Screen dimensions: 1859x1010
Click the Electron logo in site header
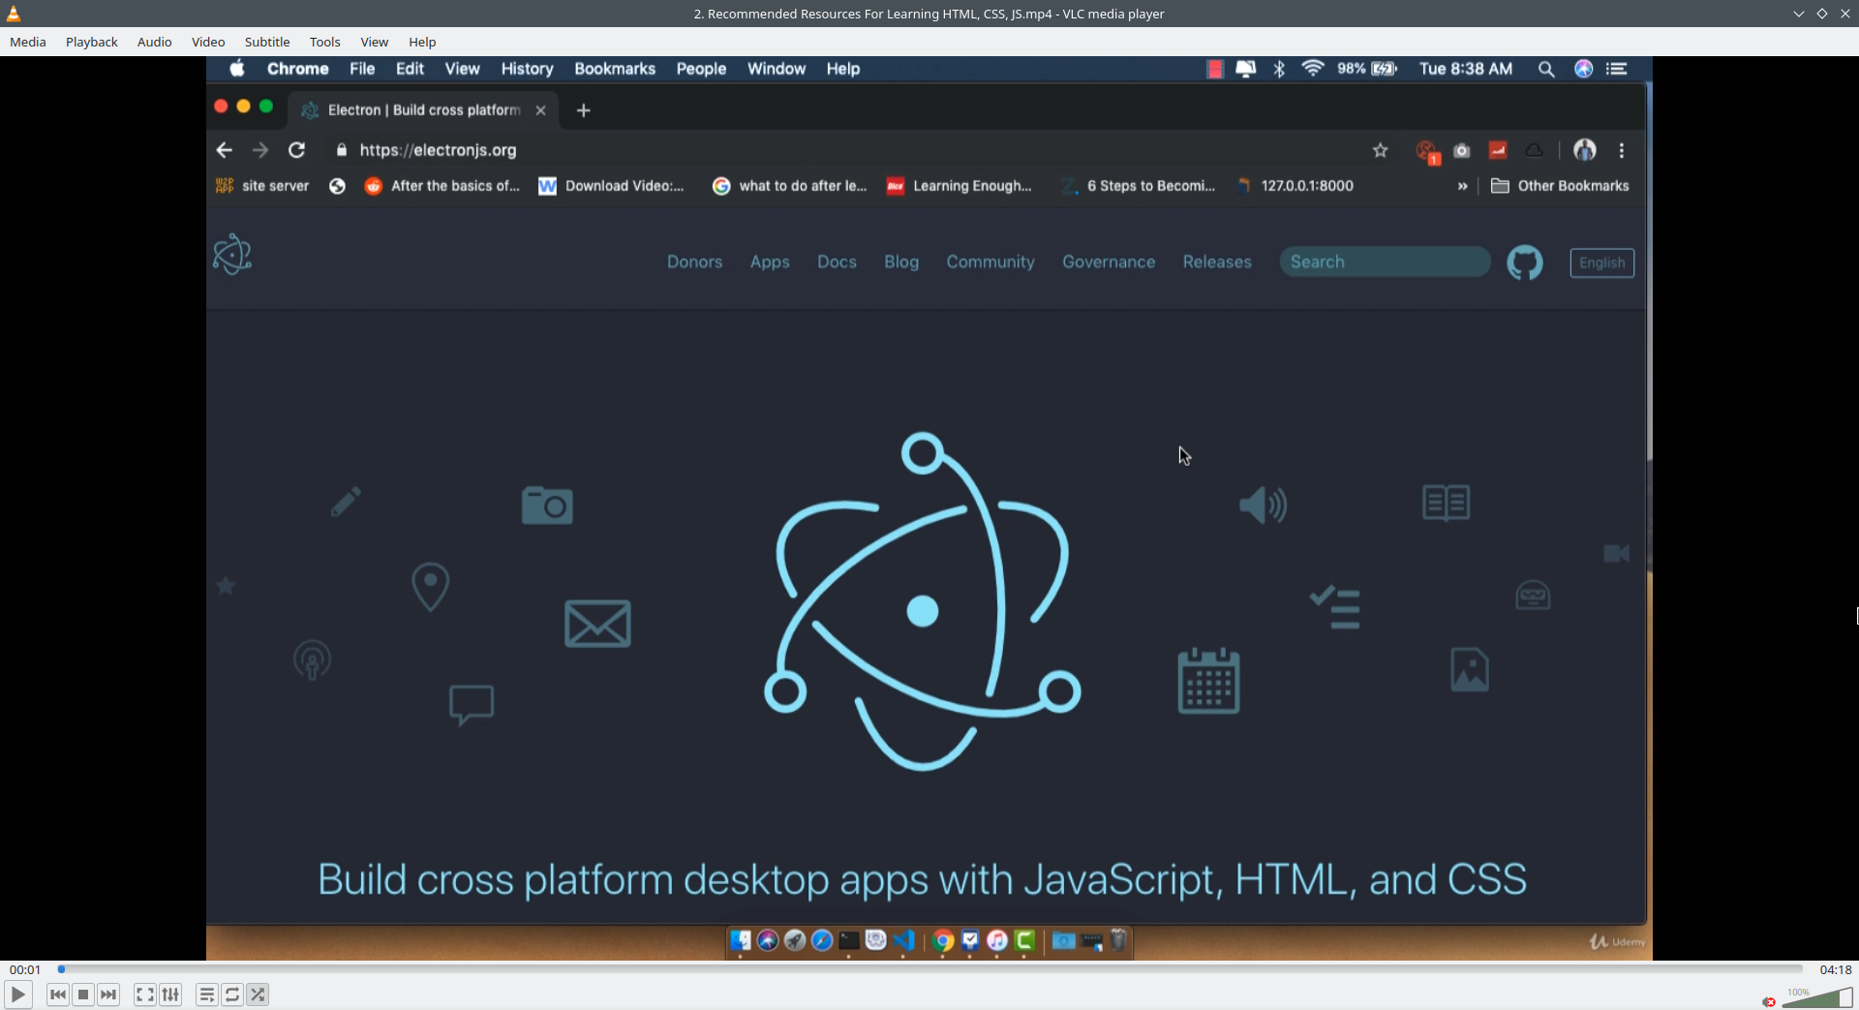coord(232,255)
